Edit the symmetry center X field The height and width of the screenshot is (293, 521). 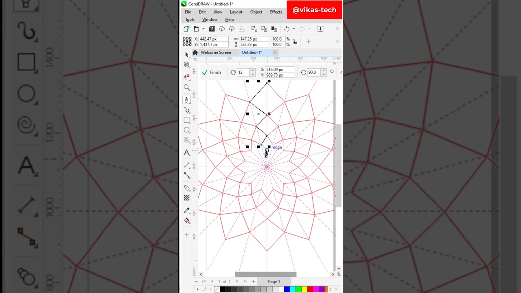tap(280, 70)
